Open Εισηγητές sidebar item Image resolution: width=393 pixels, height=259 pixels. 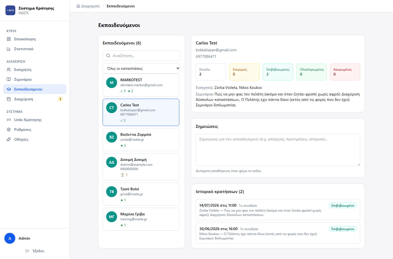point(35,70)
